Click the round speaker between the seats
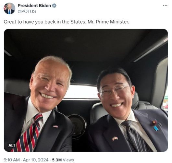This screenshot has width=172, height=163. pyautogui.click(x=78, y=126)
